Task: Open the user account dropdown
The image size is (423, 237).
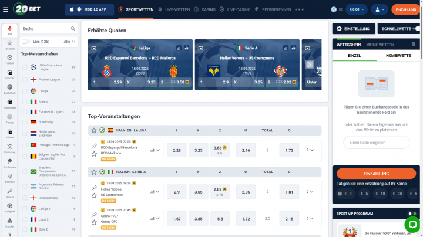Action: pyautogui.click(x=380, y=9)
